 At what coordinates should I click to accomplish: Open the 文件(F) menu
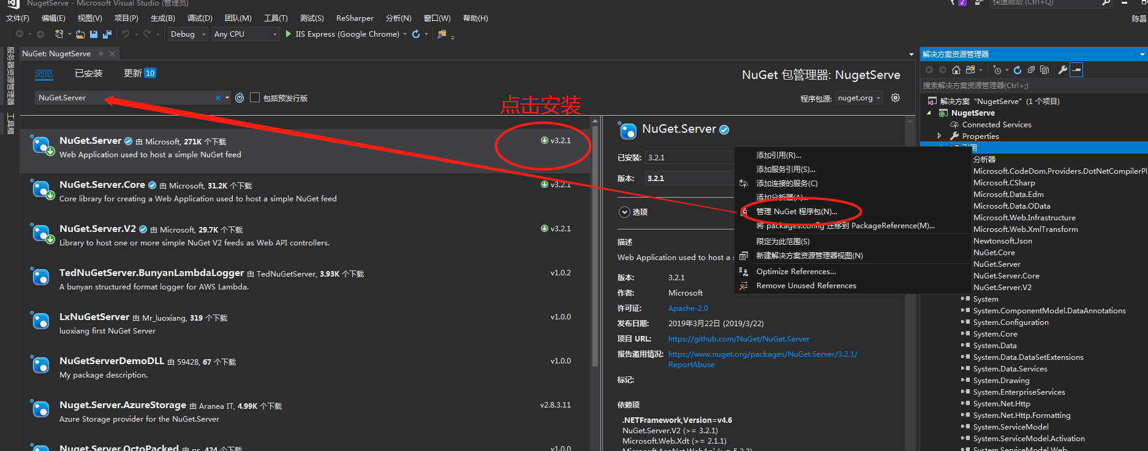(x=17, y=18)
